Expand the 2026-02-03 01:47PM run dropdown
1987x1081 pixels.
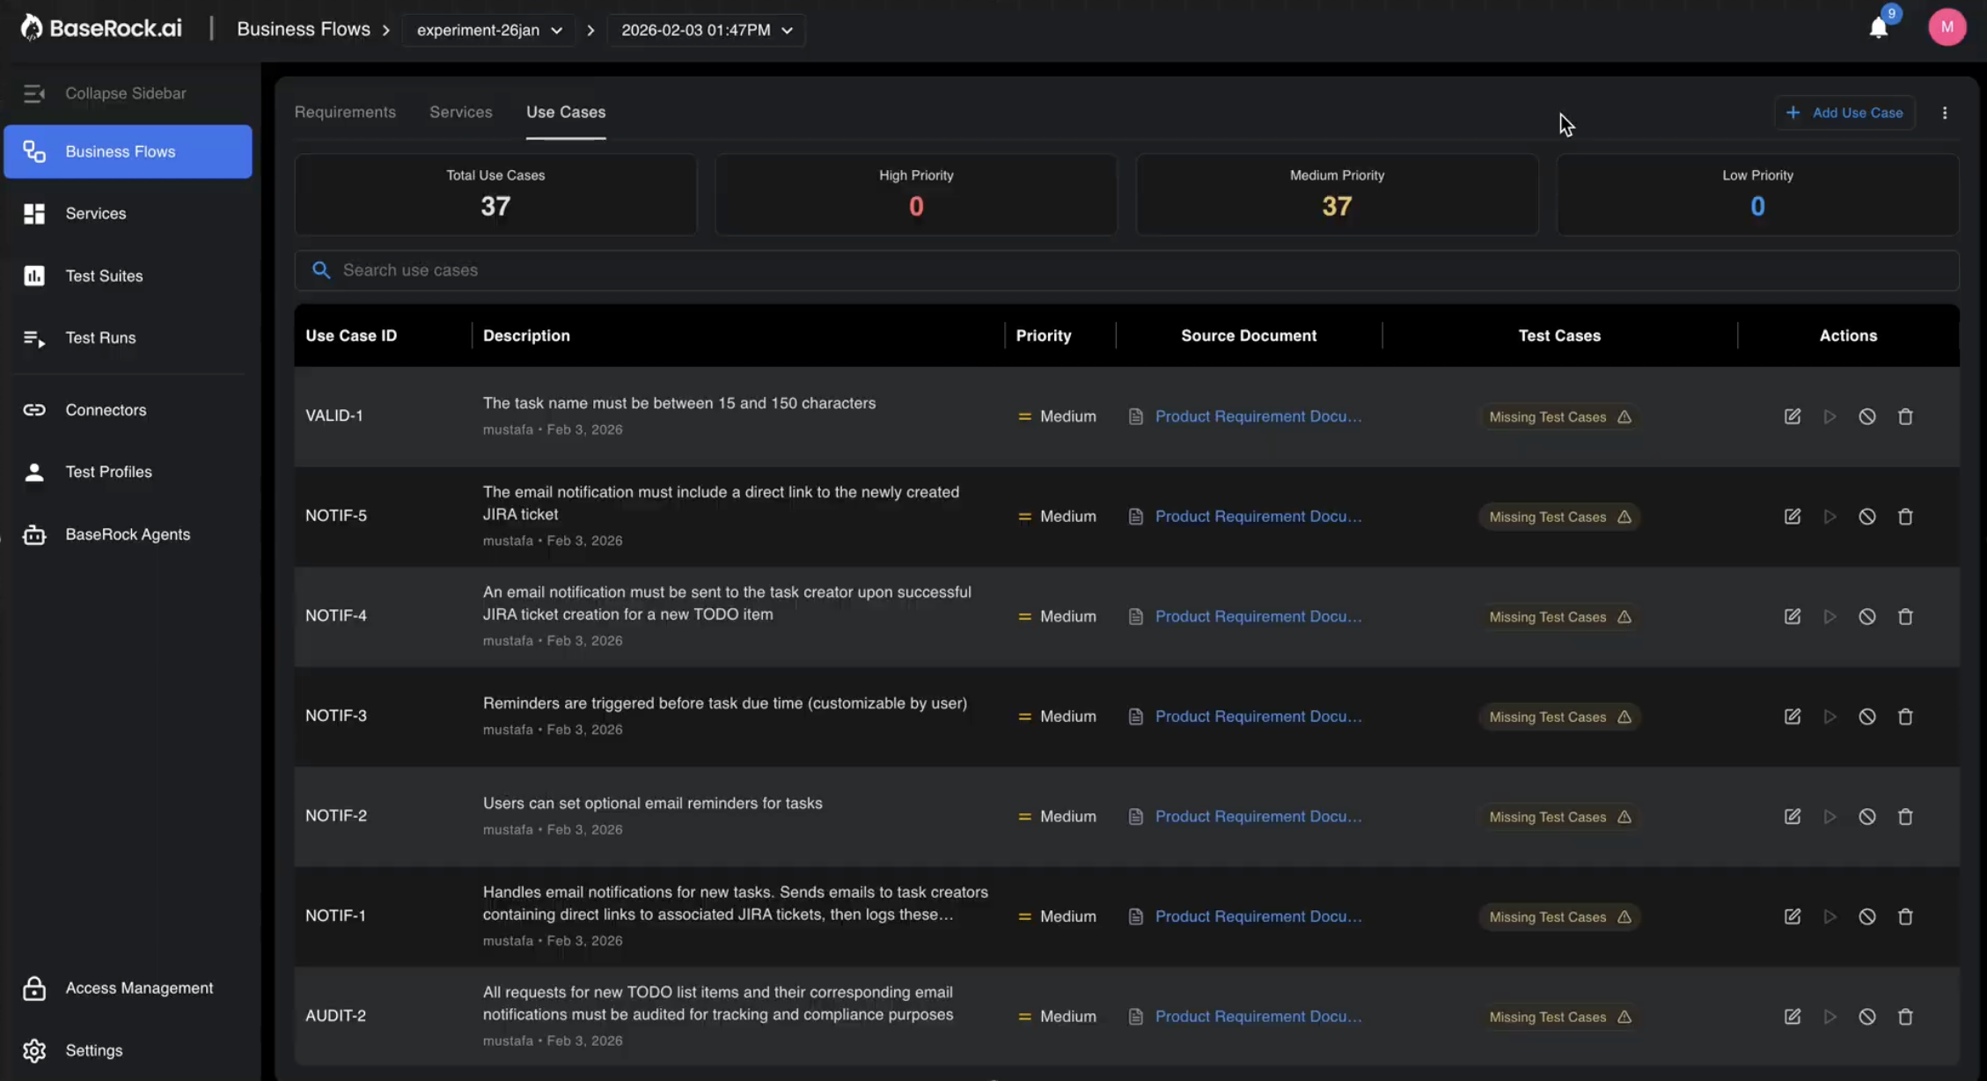click(x=706, y=30)
